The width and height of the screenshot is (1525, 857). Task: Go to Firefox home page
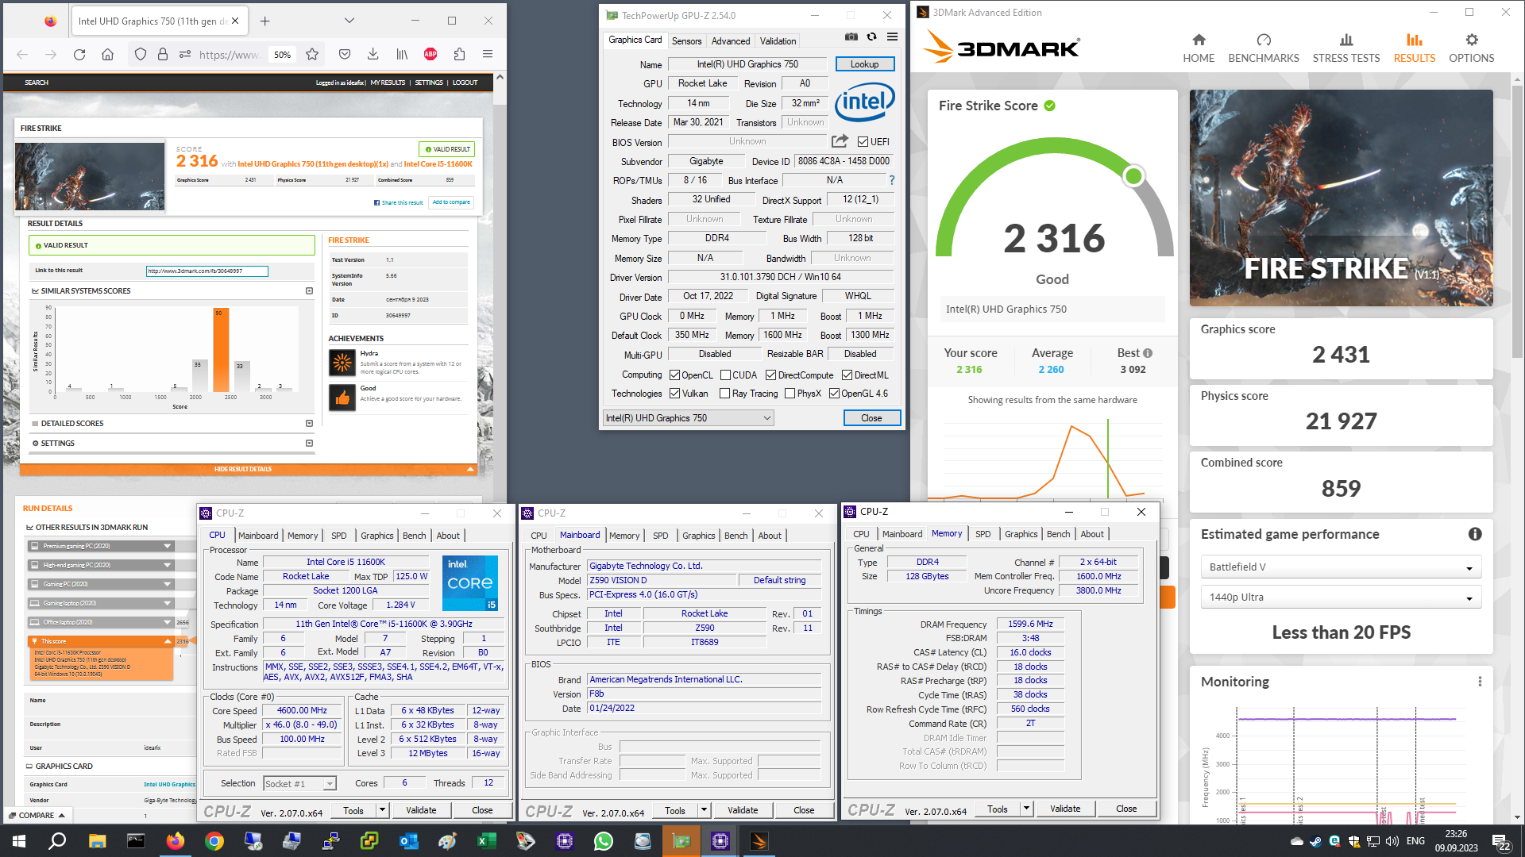(108, 54)
